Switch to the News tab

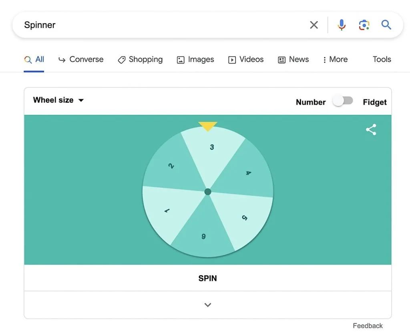coord(293,59)
